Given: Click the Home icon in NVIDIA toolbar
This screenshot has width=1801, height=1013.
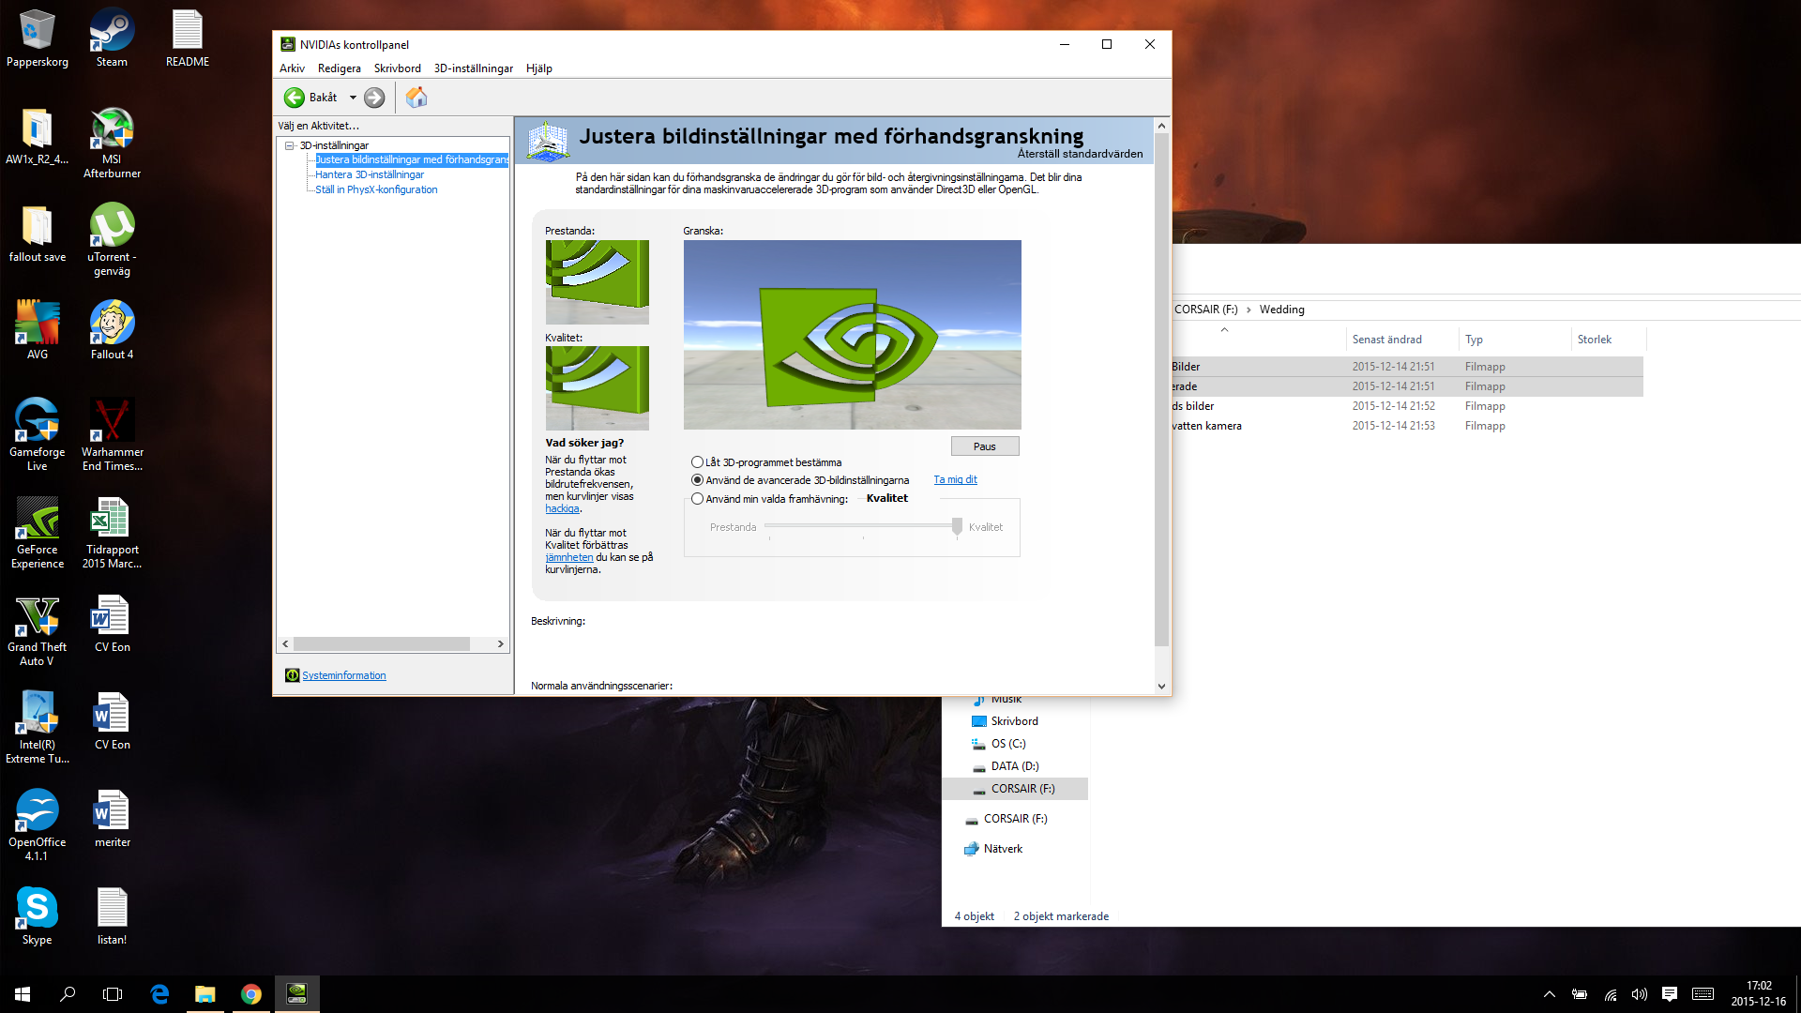Looking at the screenshot, I should coord(416,98).
